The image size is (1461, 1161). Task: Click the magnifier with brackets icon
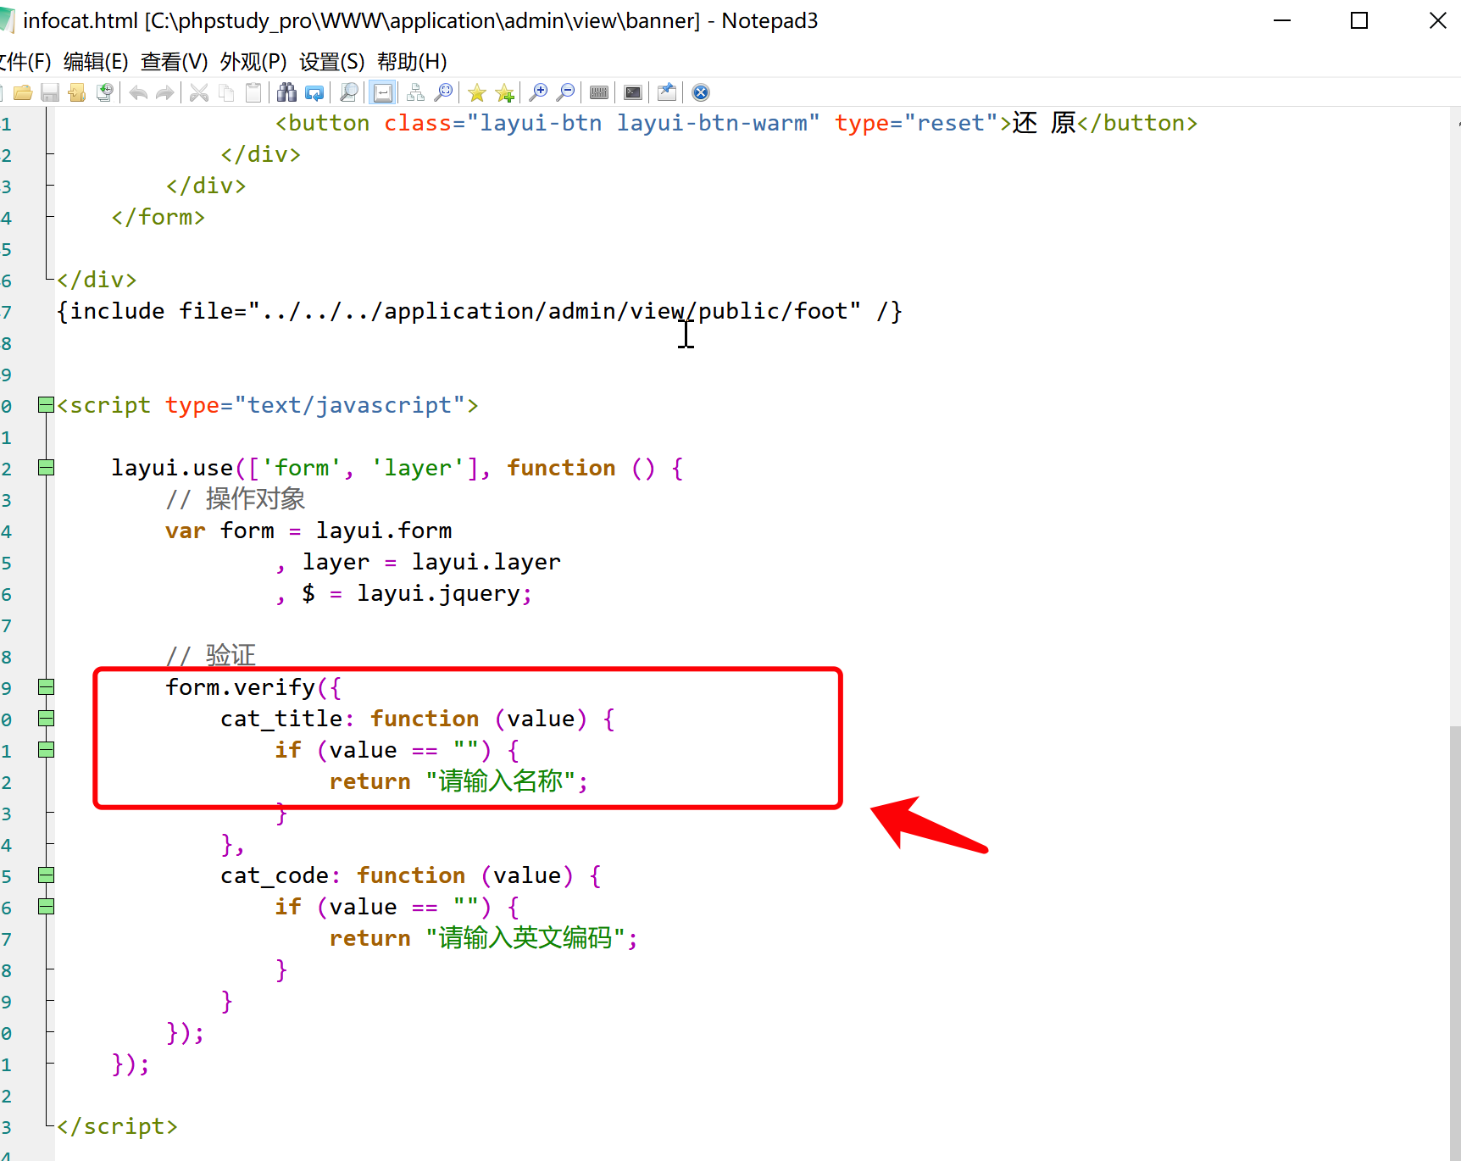point(443,92)
